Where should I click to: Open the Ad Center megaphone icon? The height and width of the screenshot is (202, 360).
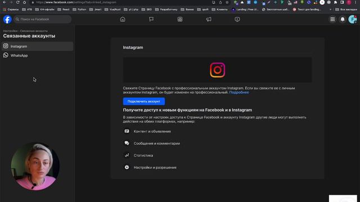(x=209, y=19)
